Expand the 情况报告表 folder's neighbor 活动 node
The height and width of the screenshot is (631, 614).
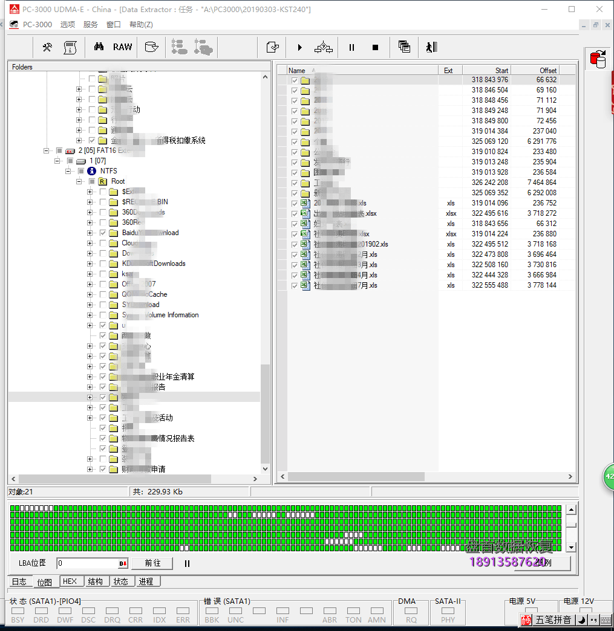tap(90, 418)
